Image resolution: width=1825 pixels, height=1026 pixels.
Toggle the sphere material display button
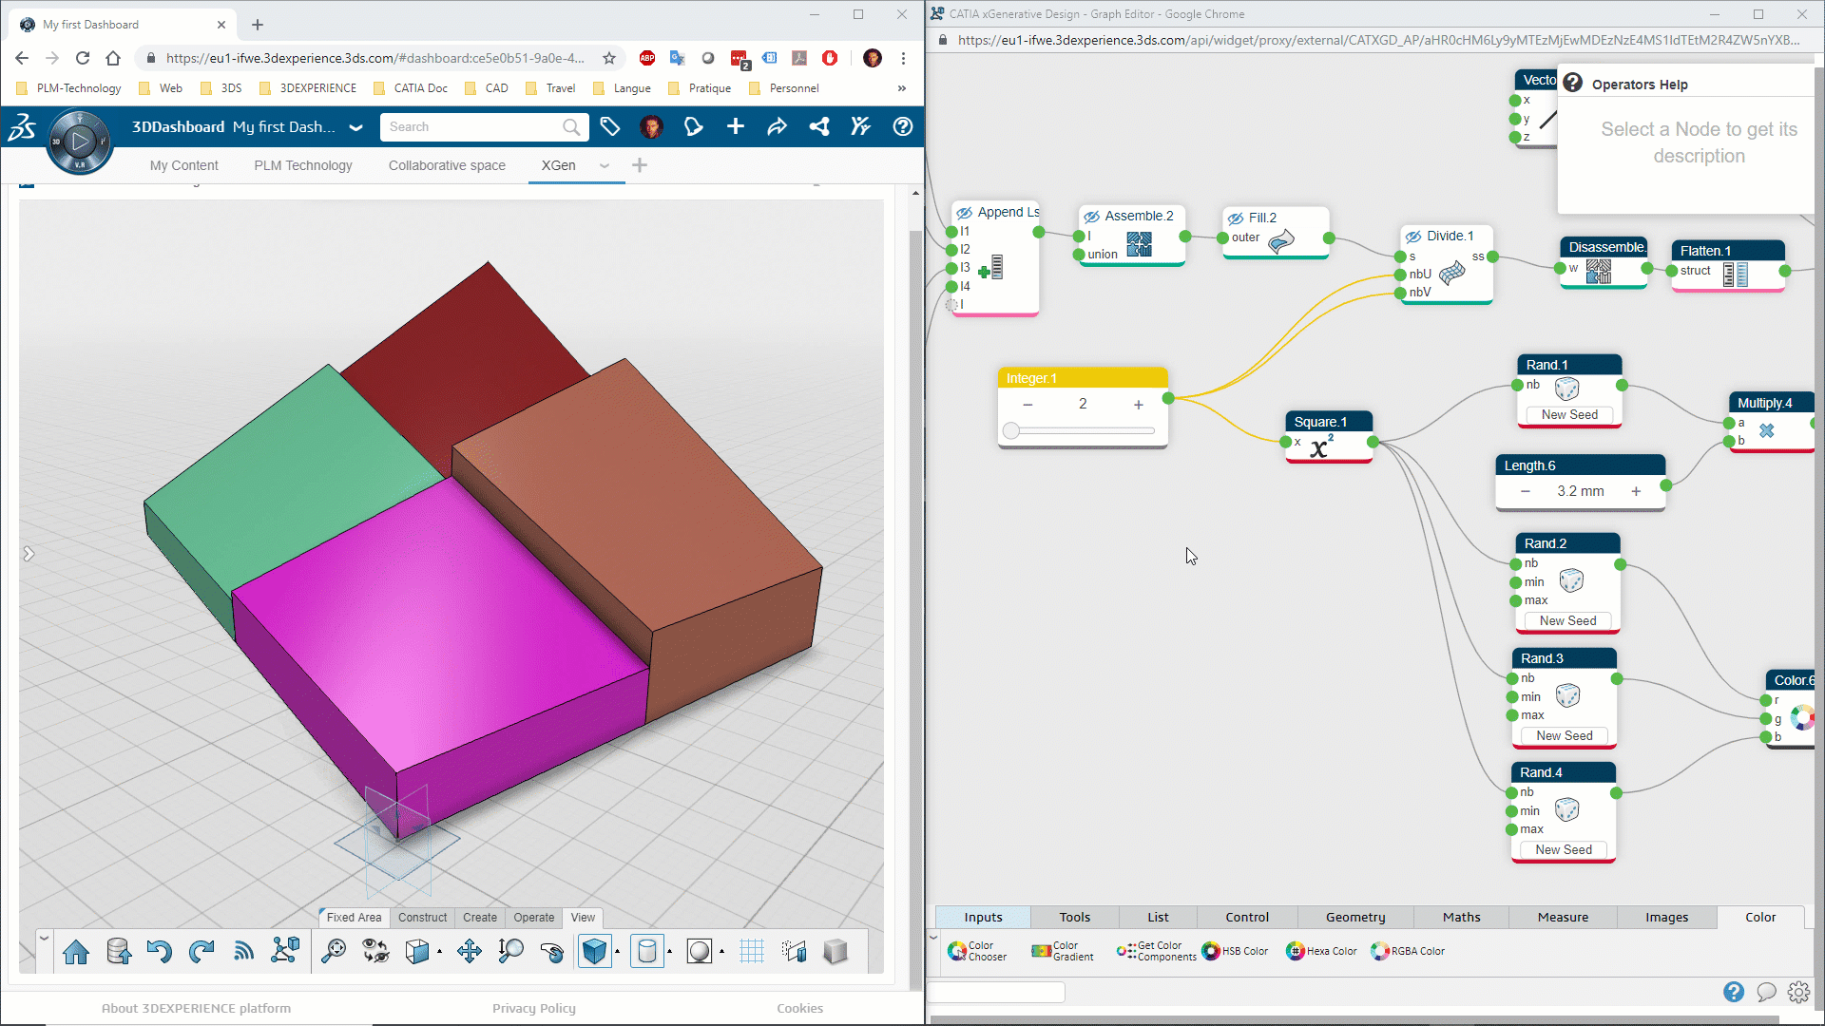click(x=700, y=951)
